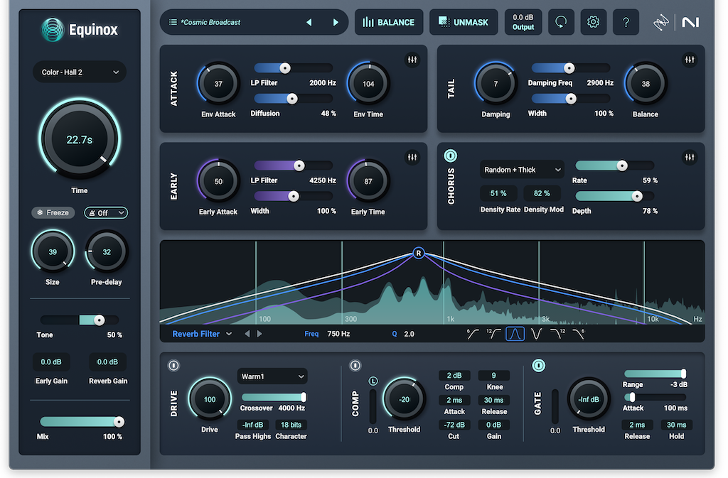The image size is (728, 478).
Task: Click the 0.0 dB Output control
Action: click(523, 22)
